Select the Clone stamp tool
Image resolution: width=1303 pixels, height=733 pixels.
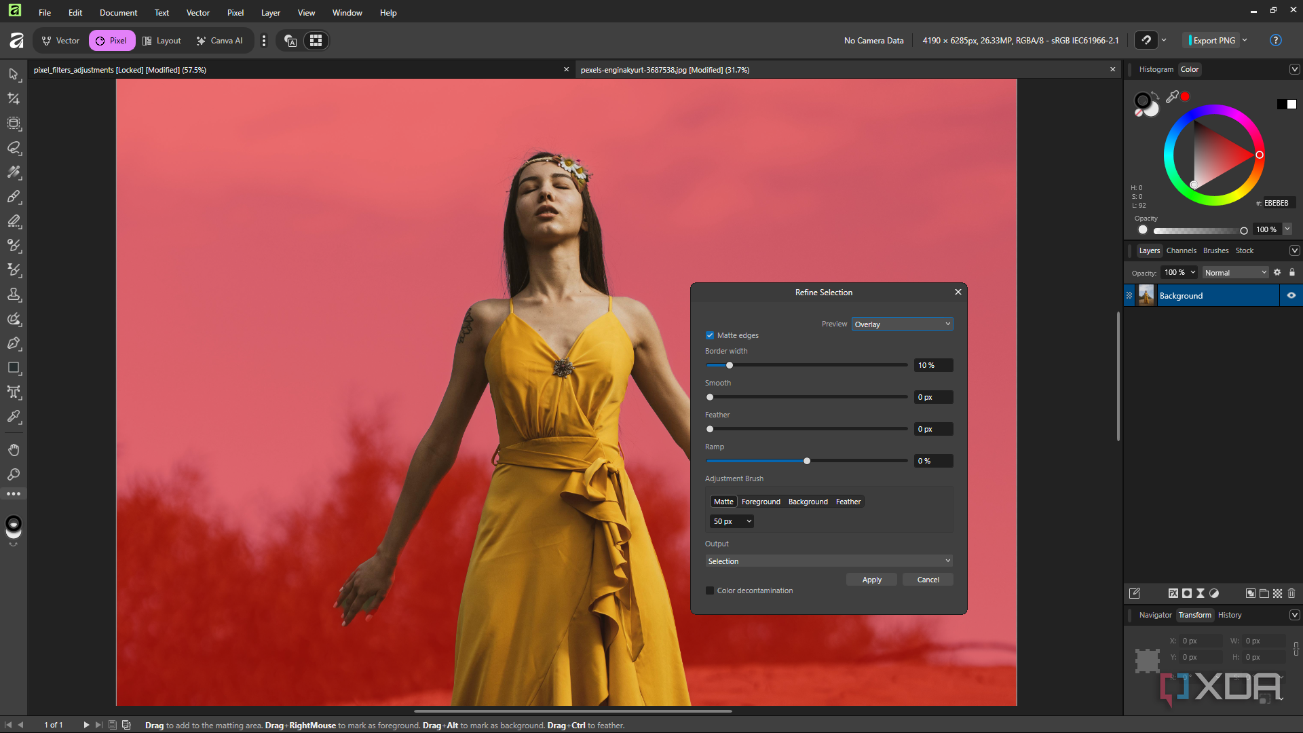pyautogui.click(x=14, y=295)
